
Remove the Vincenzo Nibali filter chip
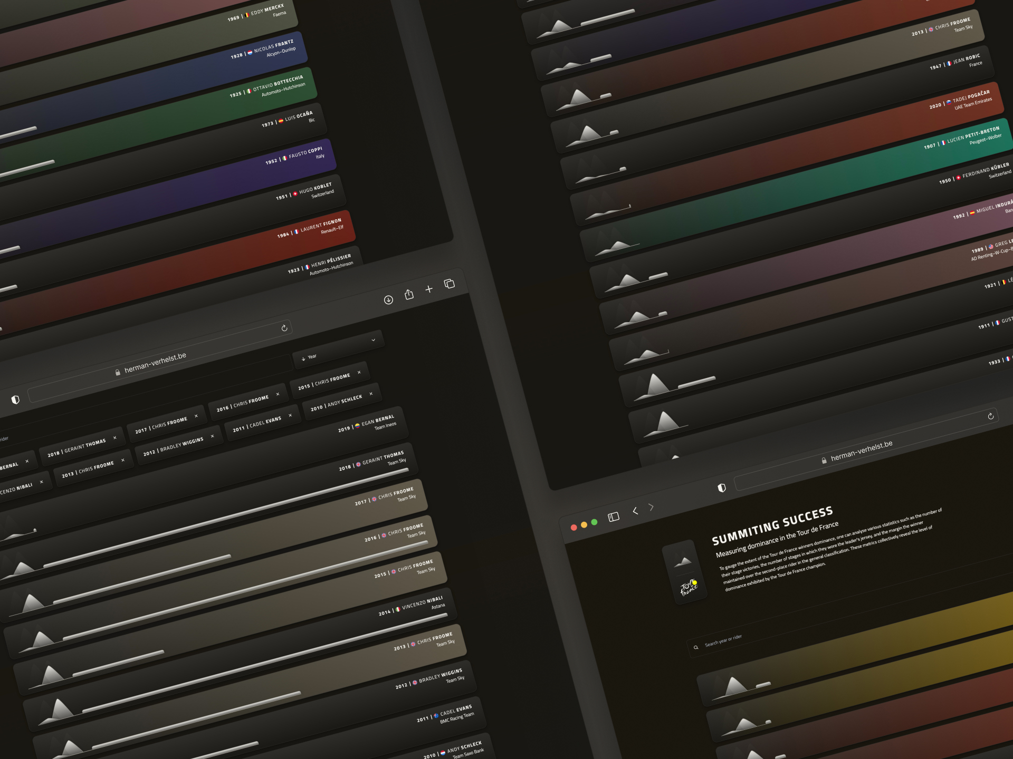[41, 482]
